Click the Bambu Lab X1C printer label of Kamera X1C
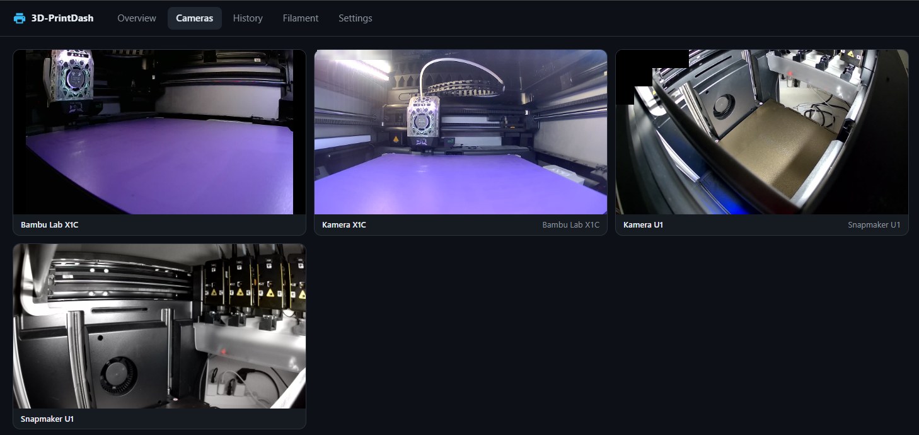This screenshot has height=435, width=919. click(x=571, y=225)
